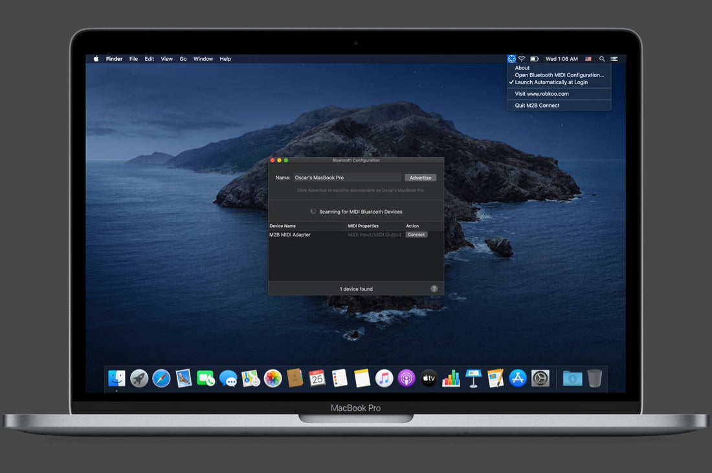
Task: Open Podcasts from the dock
Action: [x=406, y=378]
